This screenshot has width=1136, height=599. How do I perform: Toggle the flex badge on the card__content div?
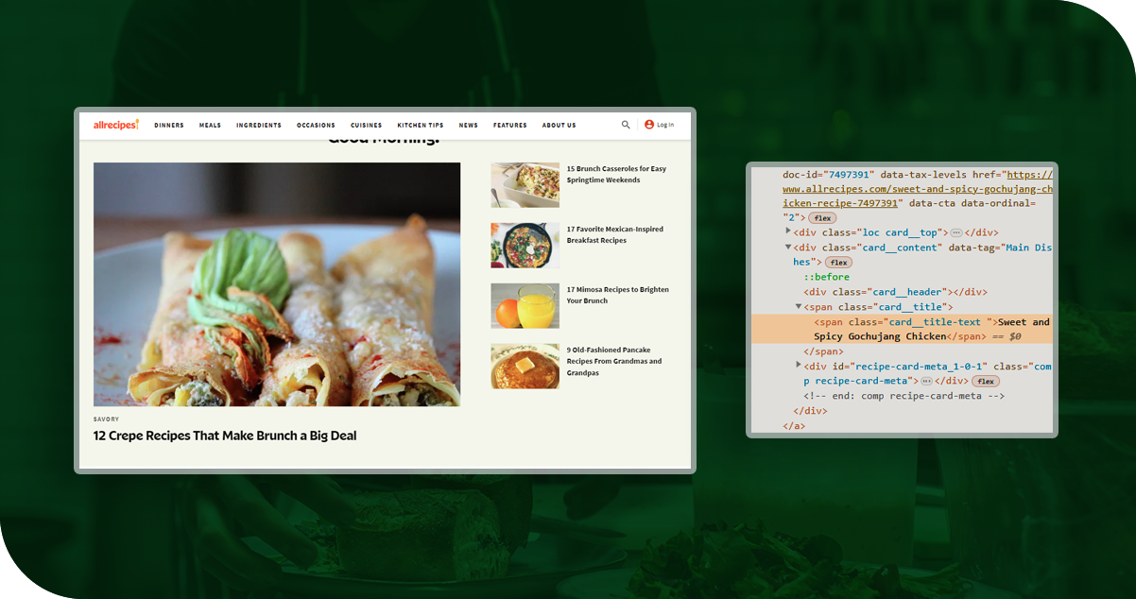(838, 263)
